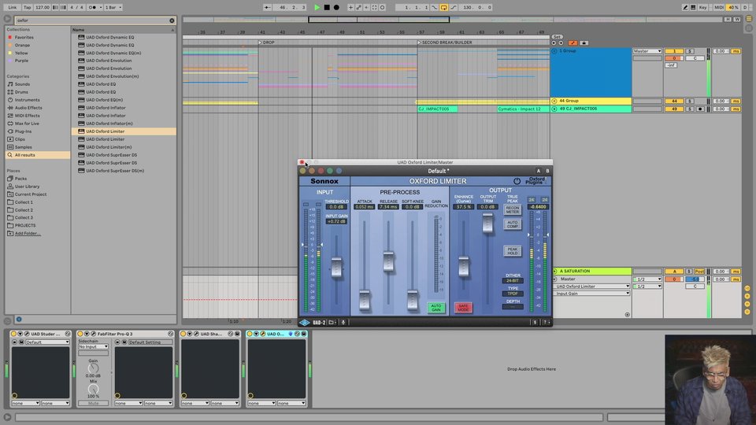
Task: Open the Current Project place
Action: [31, 194]
